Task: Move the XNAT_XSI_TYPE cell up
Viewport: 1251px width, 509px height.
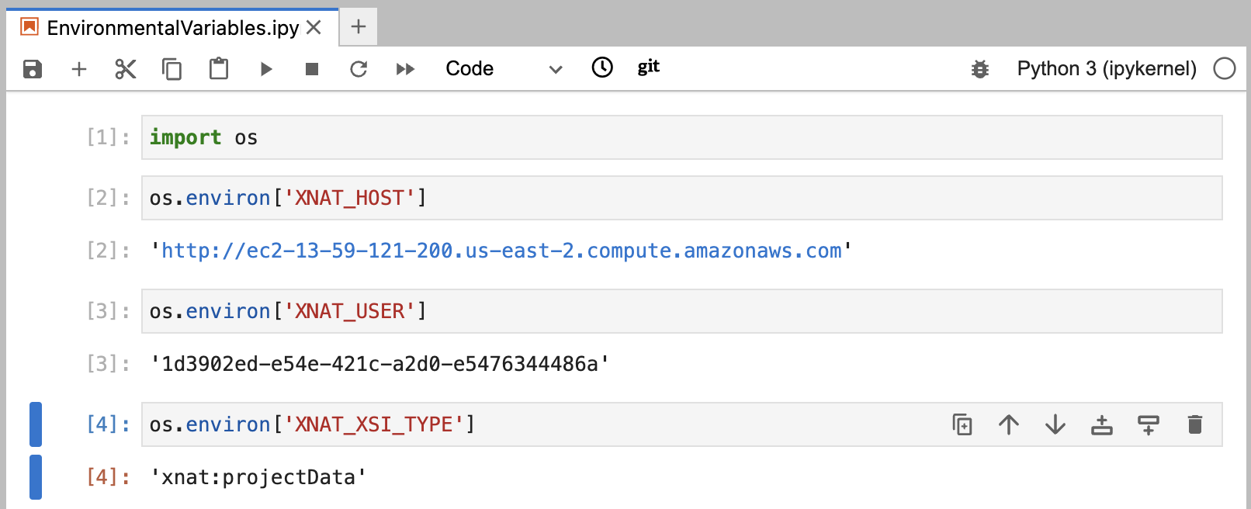Action: point(1009,424)
